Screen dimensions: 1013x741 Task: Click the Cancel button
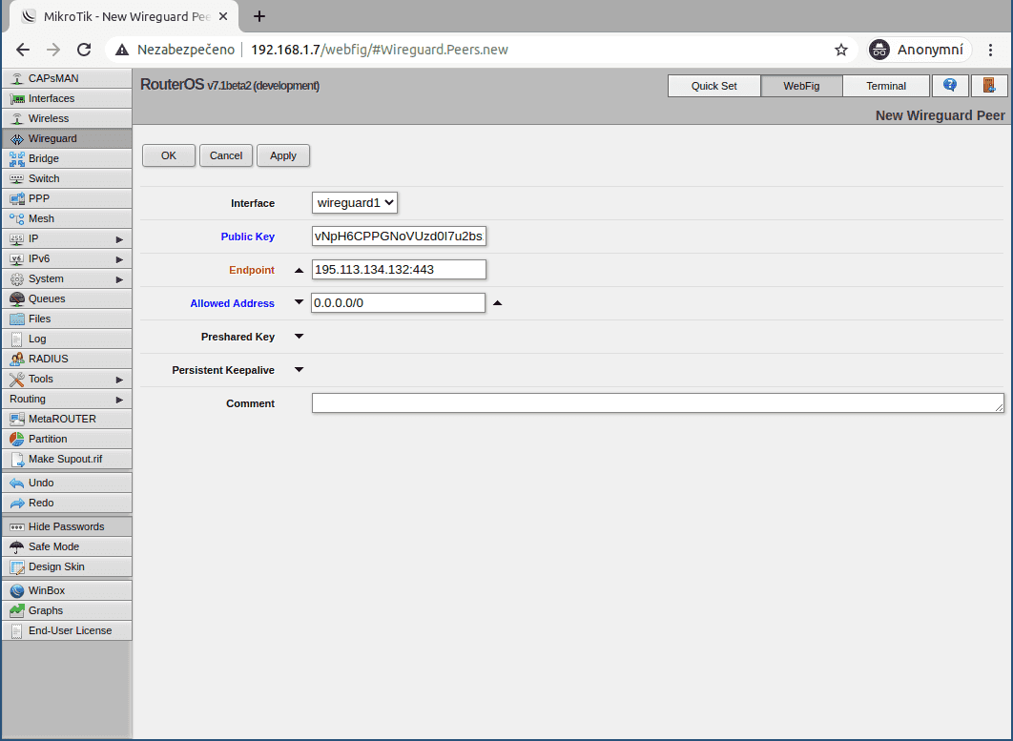coord(226,155)
